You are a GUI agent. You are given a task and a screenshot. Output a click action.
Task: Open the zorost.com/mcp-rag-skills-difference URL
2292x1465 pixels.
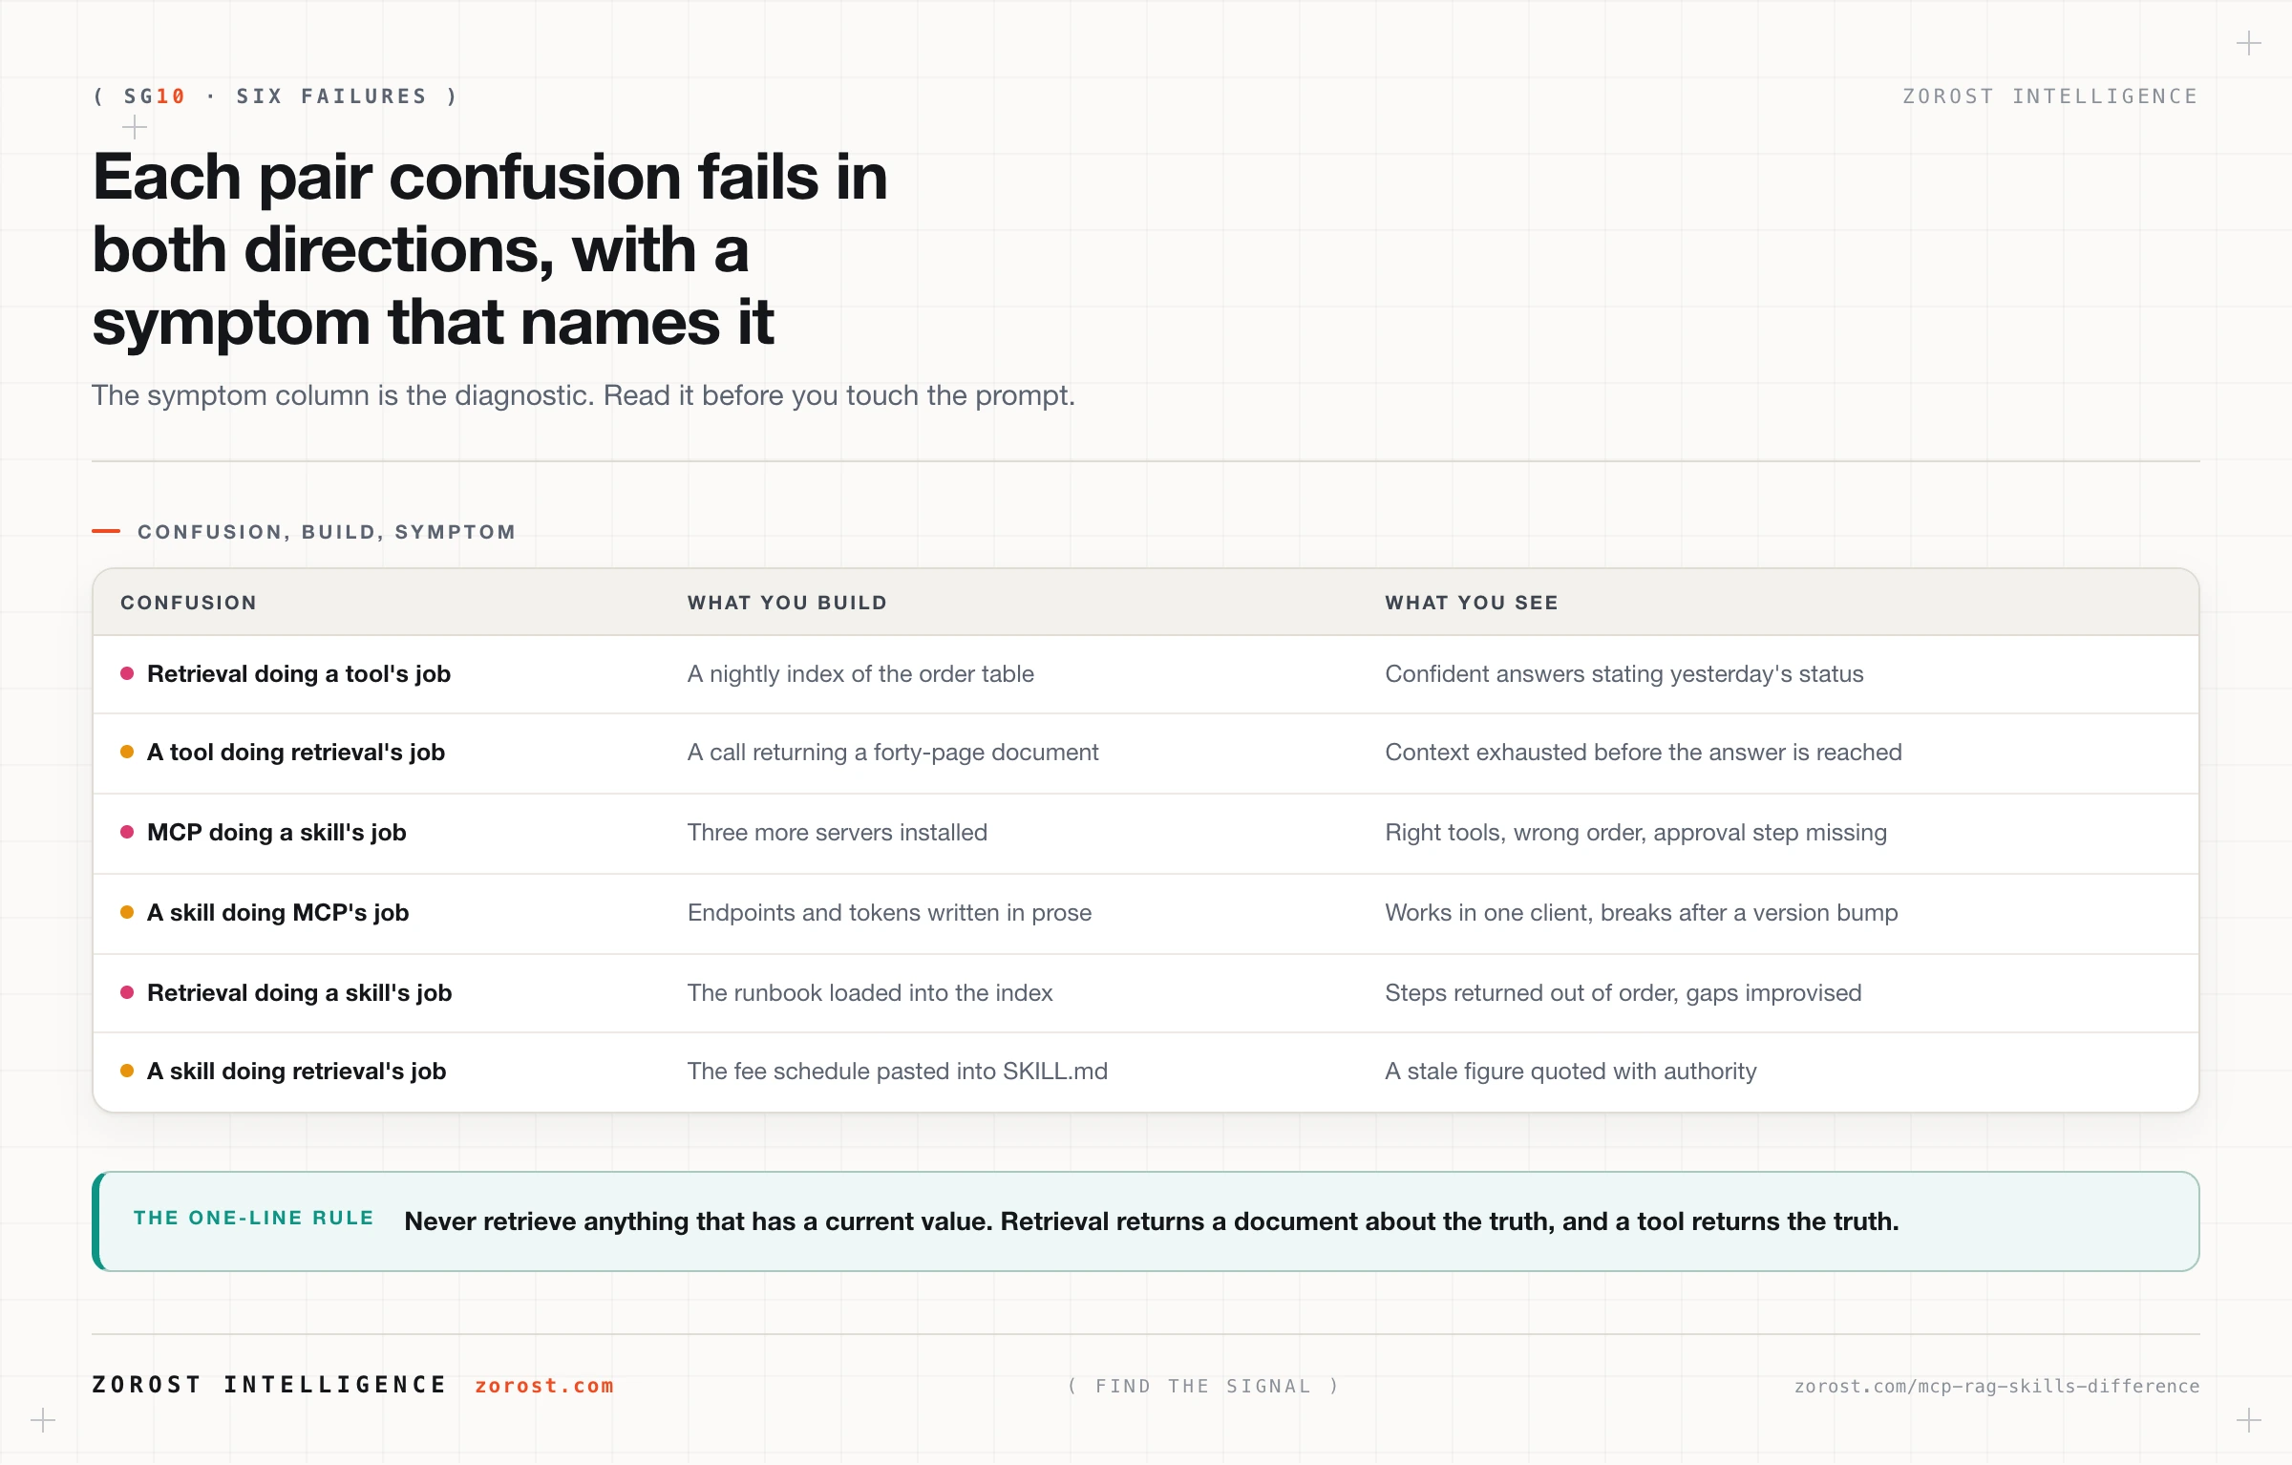point(1997,1386)
